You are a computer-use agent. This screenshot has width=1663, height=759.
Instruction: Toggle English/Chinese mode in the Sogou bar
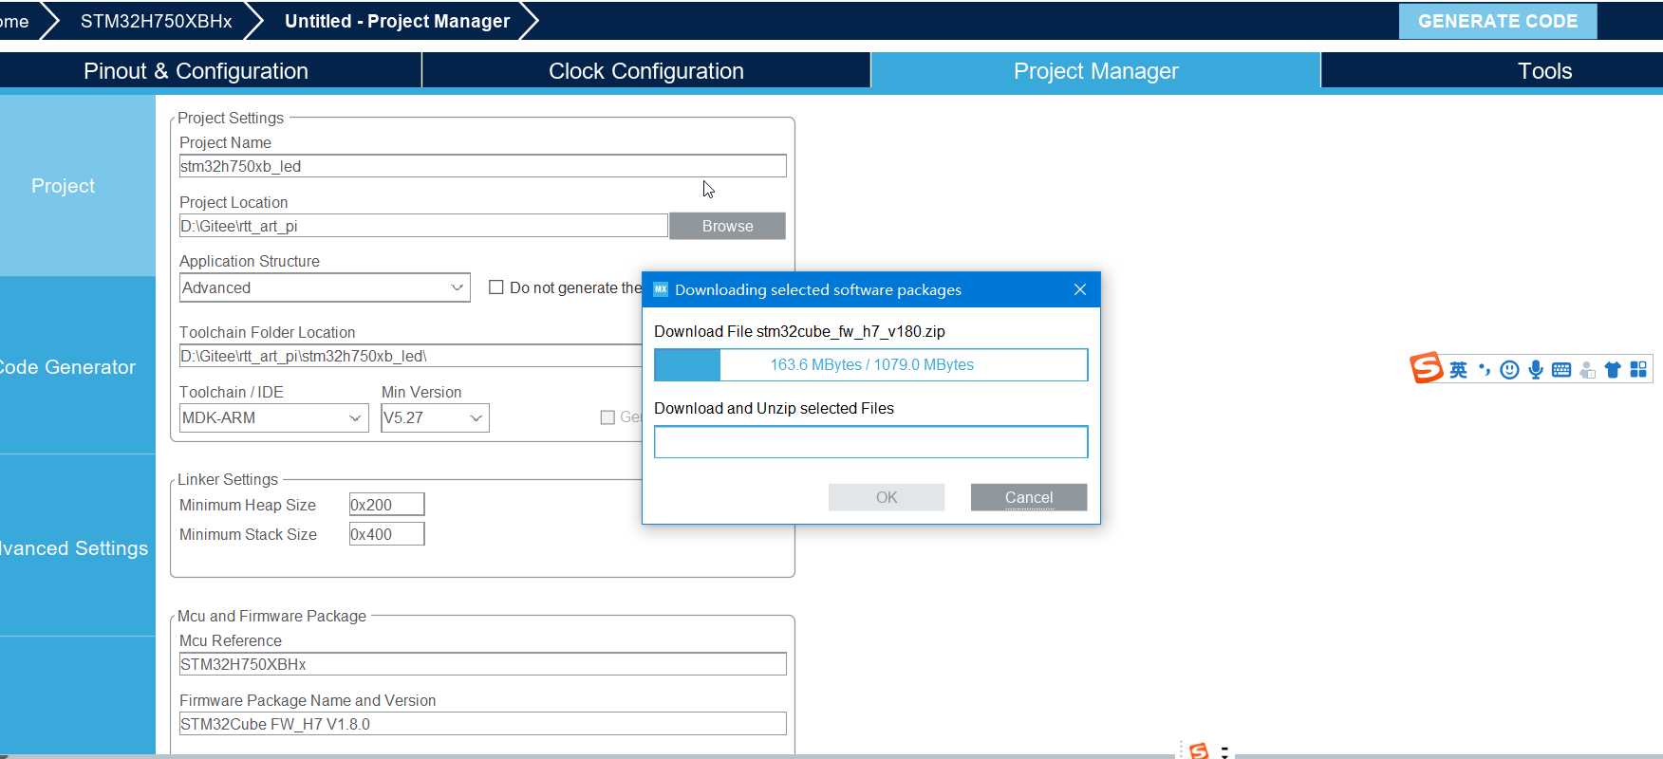(x=1458, y=370)
